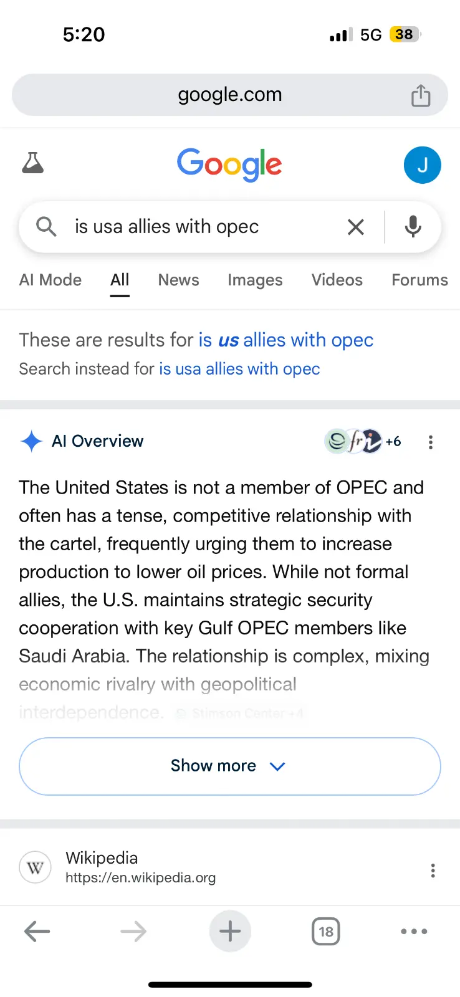
Task: Open the Google account profile avatar
Action: 422,165
